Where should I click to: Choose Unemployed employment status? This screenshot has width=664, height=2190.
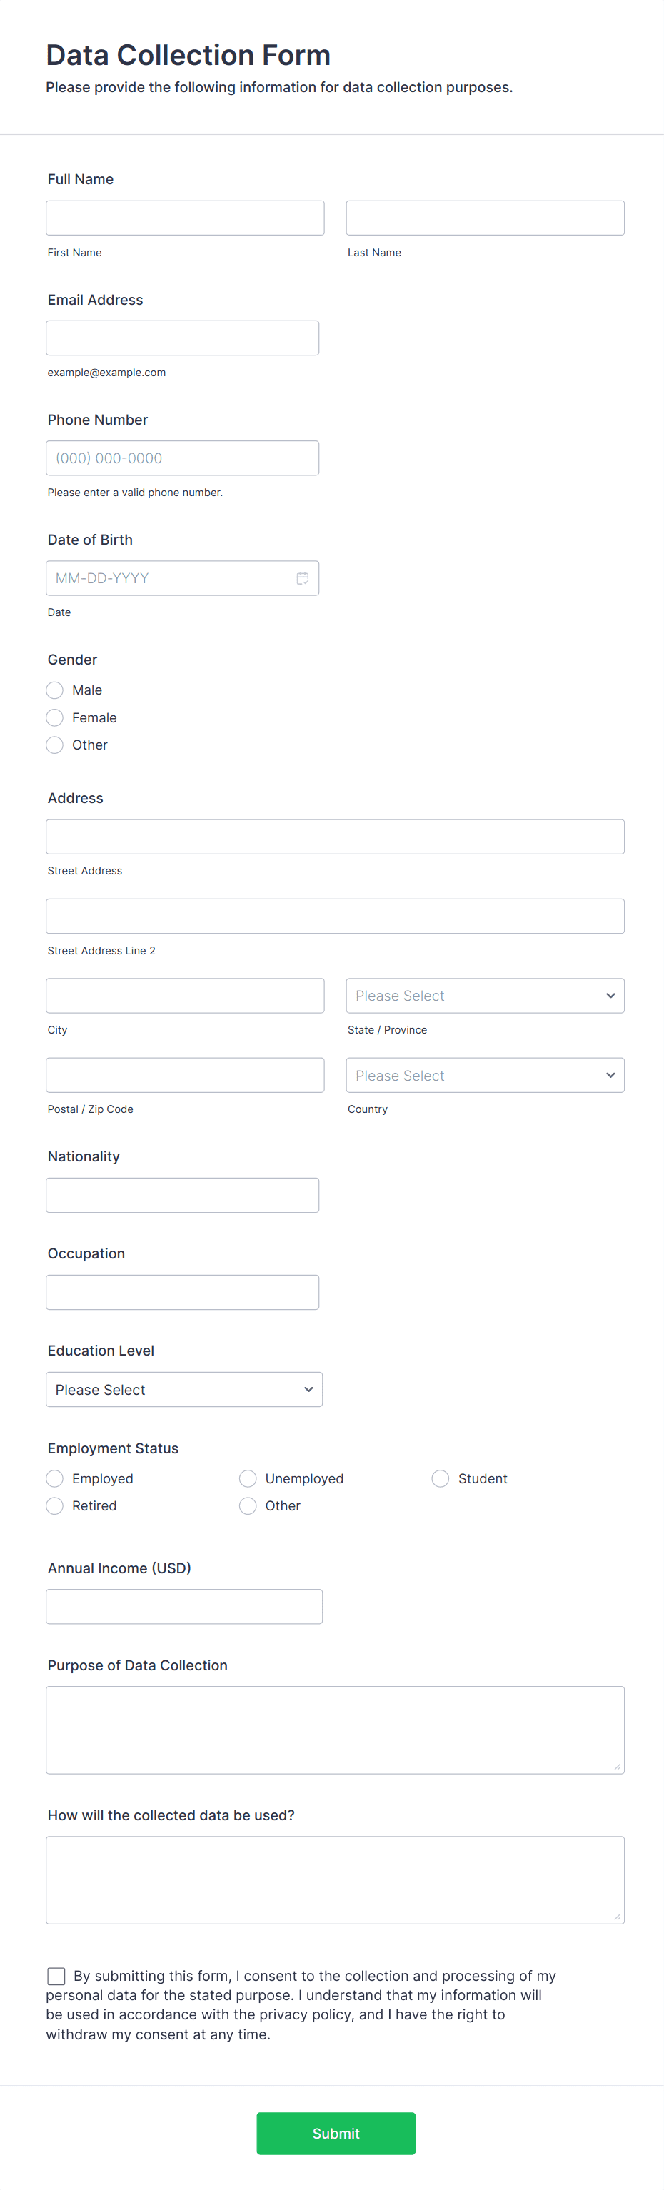pos(248,1478)
